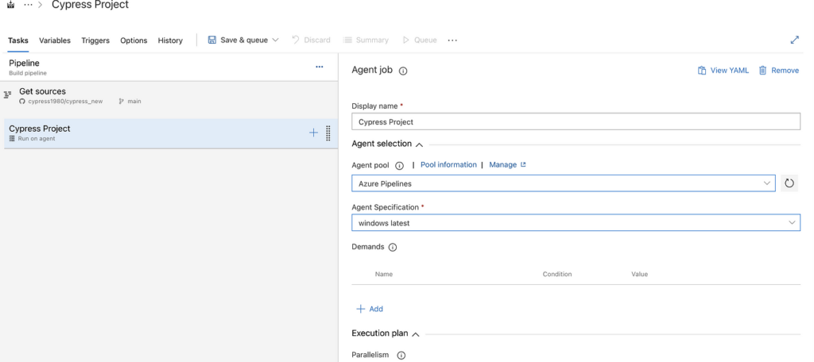Open the toolbar more actions ellipsis
This screenshot has height=362, width=814.
tap(452, 40)
